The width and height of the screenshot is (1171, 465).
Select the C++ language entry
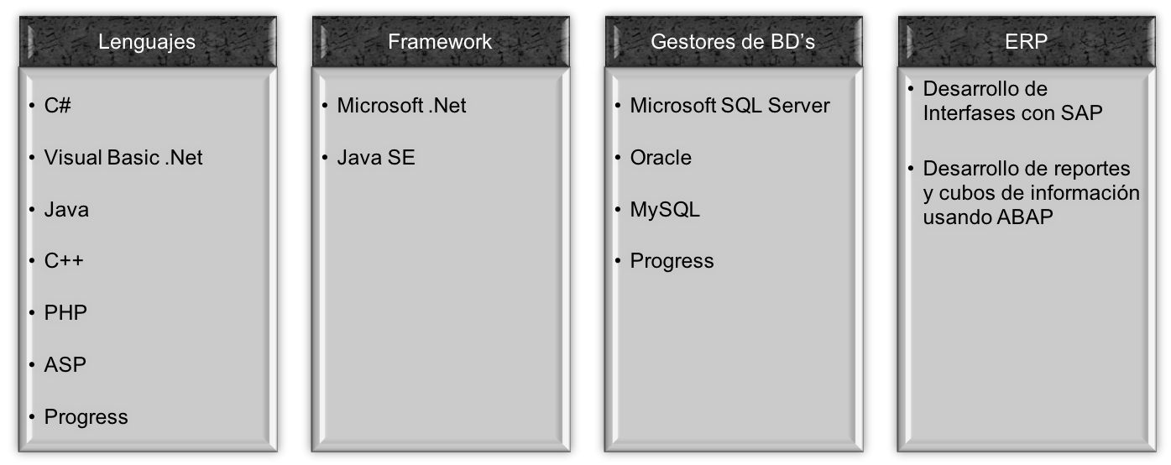pyautogui.click(x=64, y=261)
